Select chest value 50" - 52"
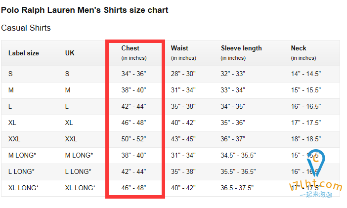The image size is (347, 208). click(133, 139)
